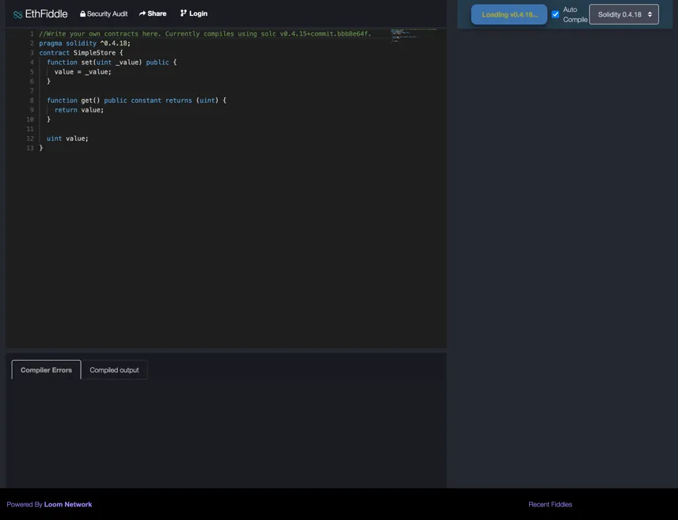Switch to the Compiled output tab
The height and width of the screenshot is (520, 678).
coord(114,370)
